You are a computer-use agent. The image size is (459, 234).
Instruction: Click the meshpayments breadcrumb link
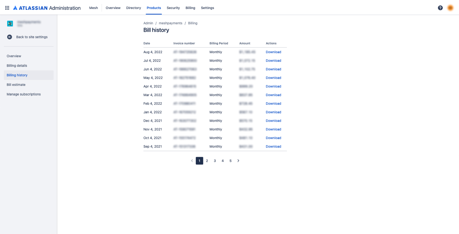(171, 23)
